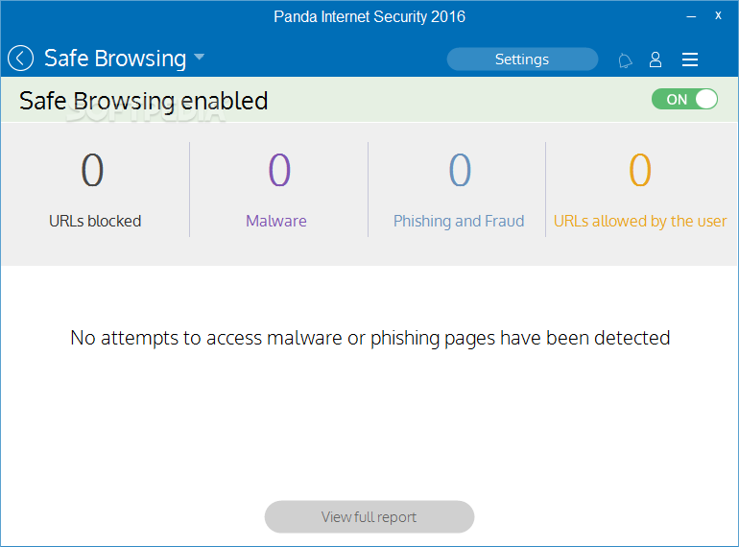Viewport: 739px width, 547px height.
Task: Minimize the Panda window
Action: (x=691, y=16)
